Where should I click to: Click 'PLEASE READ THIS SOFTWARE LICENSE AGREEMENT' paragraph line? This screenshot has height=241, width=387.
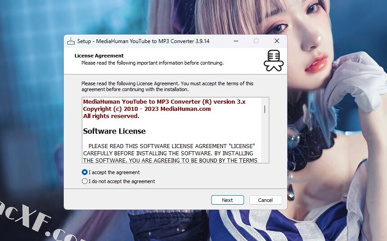[x=172, y=146]
